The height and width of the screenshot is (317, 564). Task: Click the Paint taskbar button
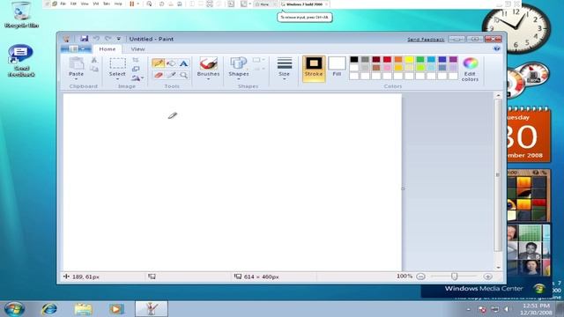coord(151,309)
